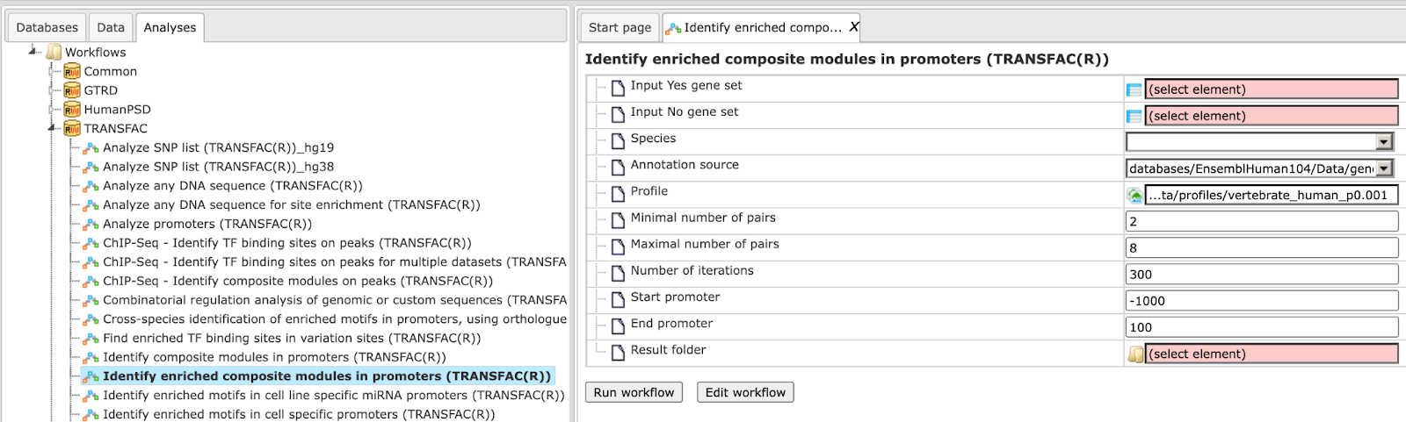This screenshot has height=422, width=1406.
Task: Click the Workflows folder icon
Action: click(54, 53)
